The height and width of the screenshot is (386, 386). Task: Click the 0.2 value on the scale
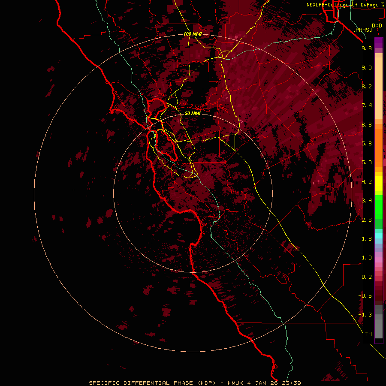click(367, 277)
